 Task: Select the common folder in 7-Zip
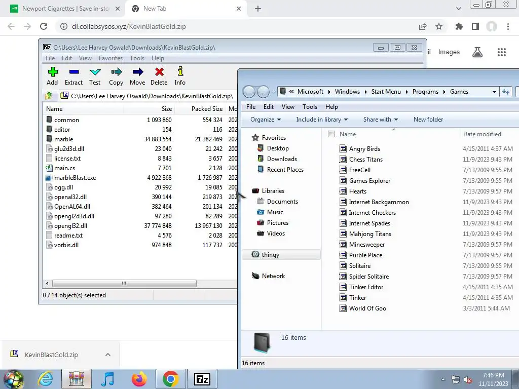pyautogui.click(x=66, y=120)
